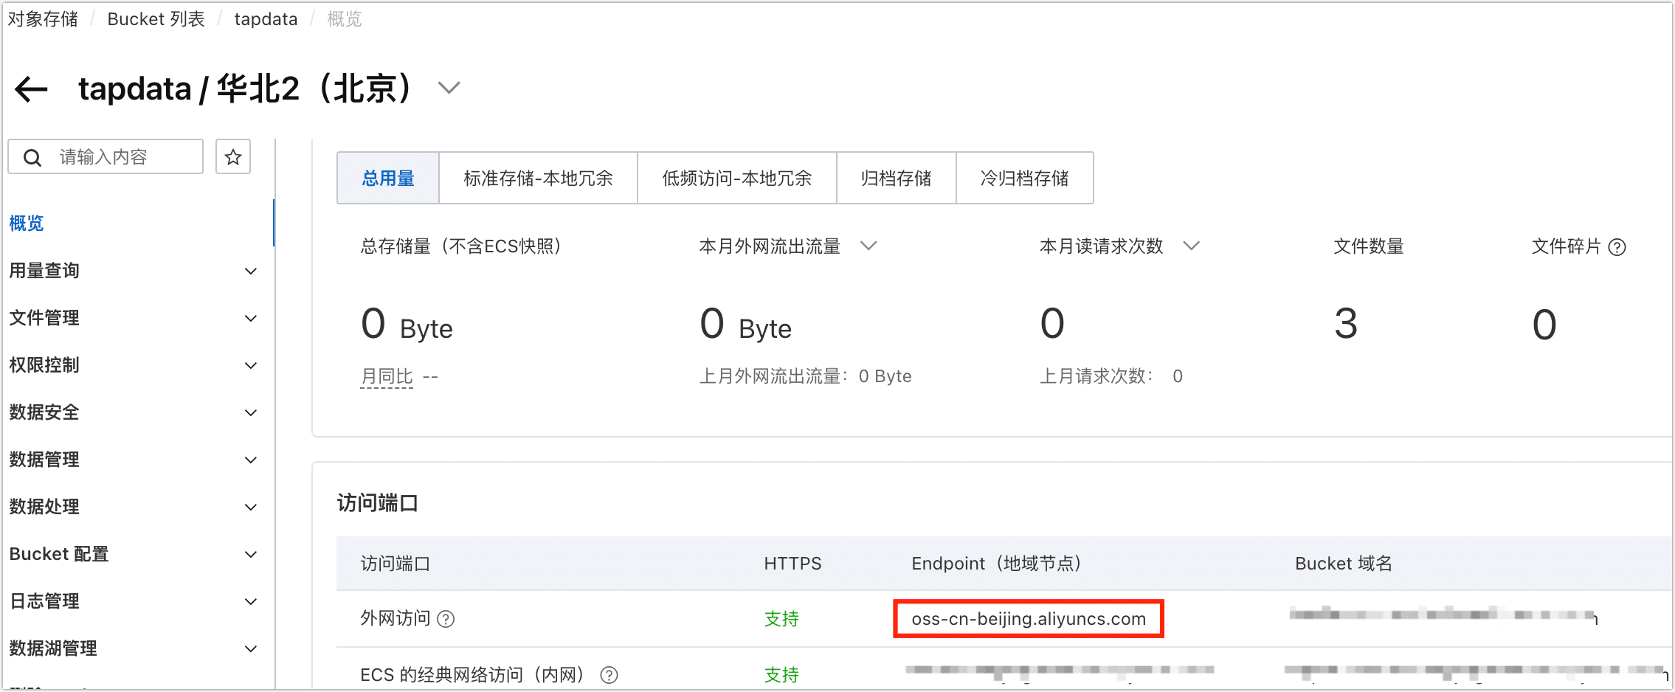The image size is (1675, 692).
Task: Click the question mark icon next to 外网访问
Action: tap(446, 619)
